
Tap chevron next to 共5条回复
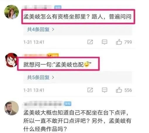pyautogui.click(x=53, y=77)
